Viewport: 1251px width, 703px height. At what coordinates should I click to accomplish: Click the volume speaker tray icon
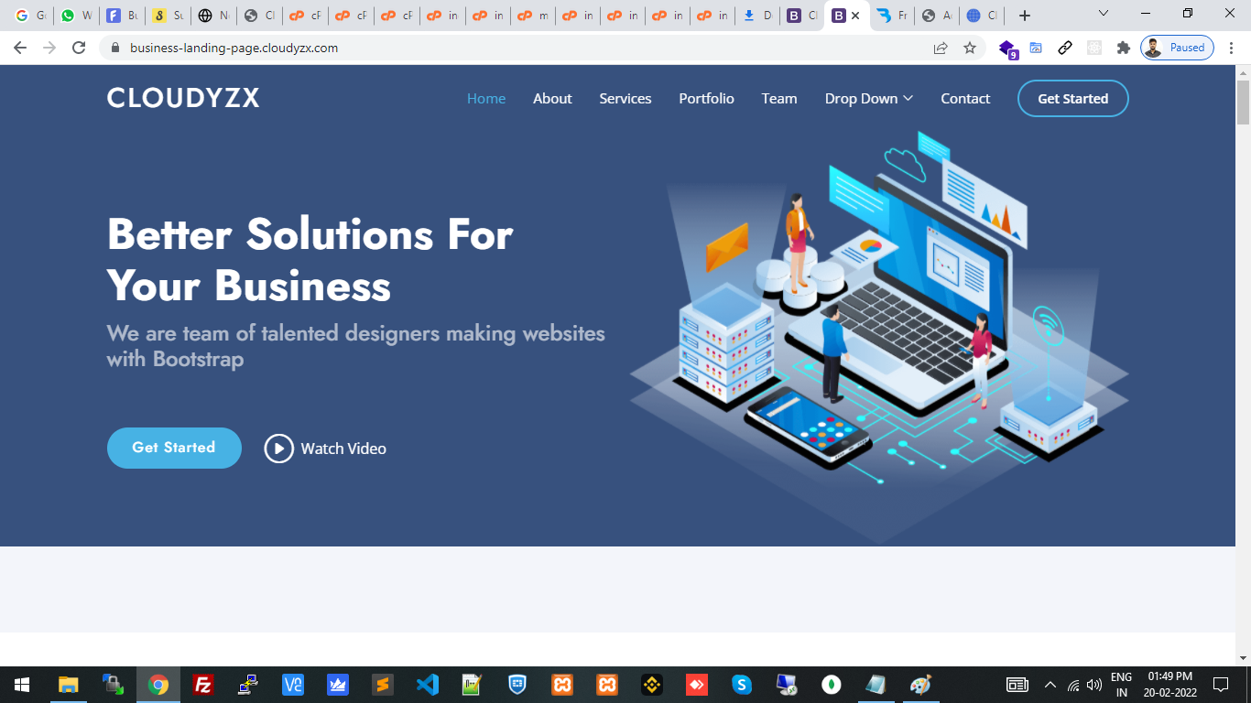[1094, 685]
